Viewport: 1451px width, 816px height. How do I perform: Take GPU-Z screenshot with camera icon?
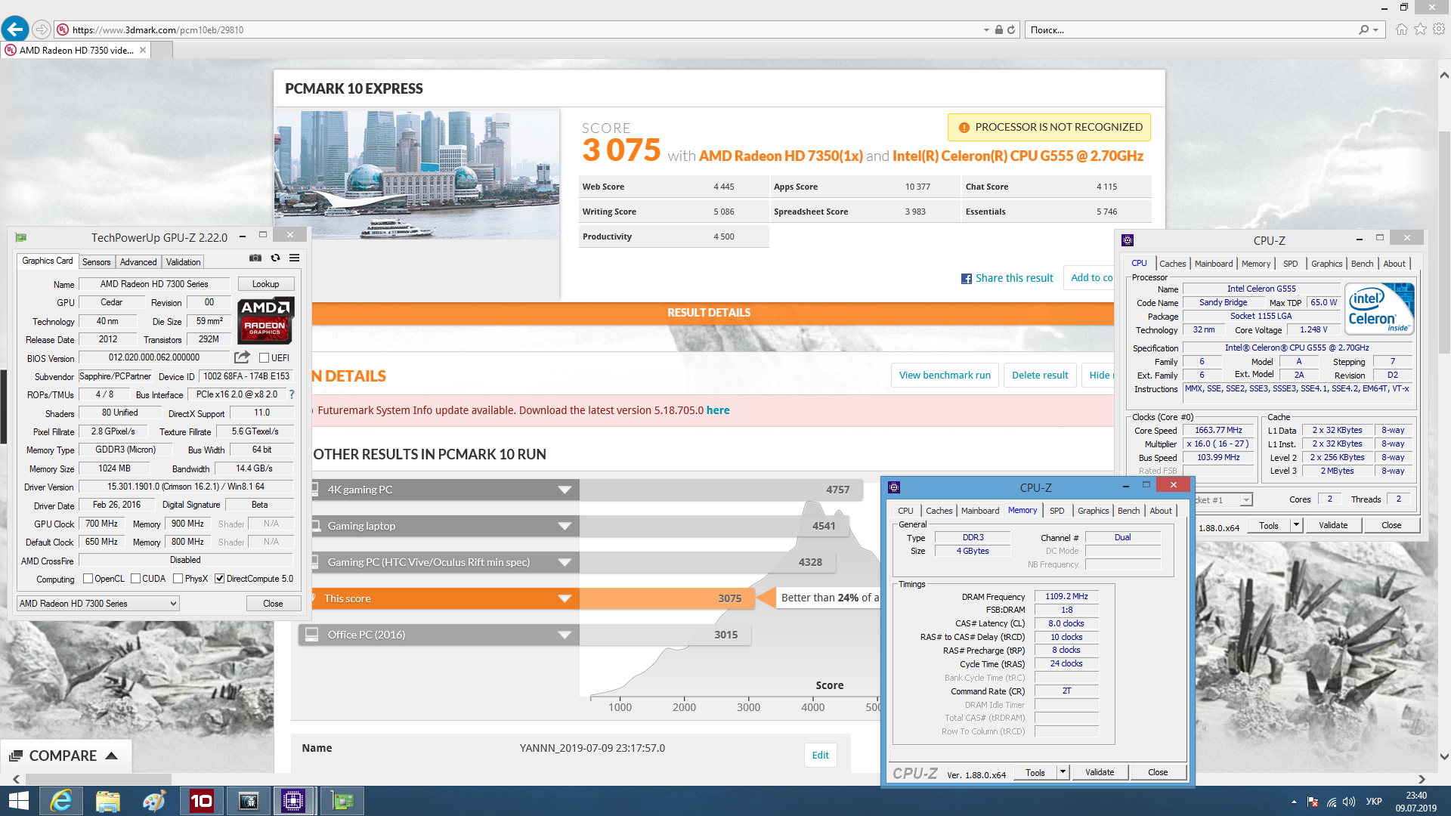(255, 258)
